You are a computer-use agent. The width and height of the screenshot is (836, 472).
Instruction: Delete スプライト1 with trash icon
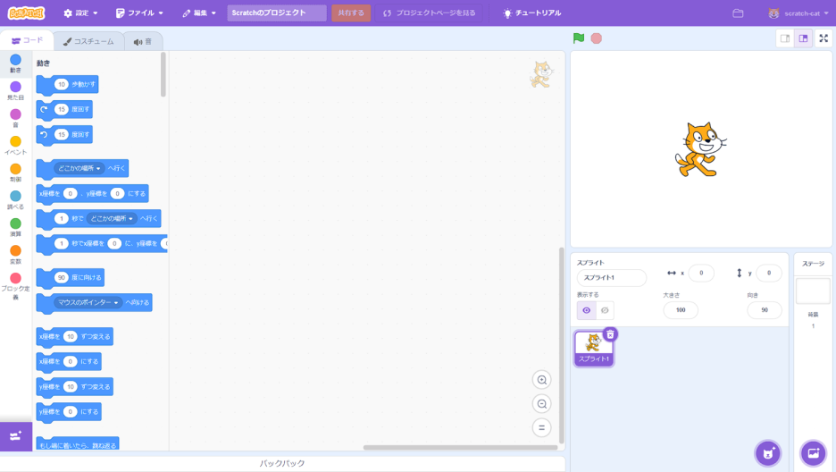point(610,334)
